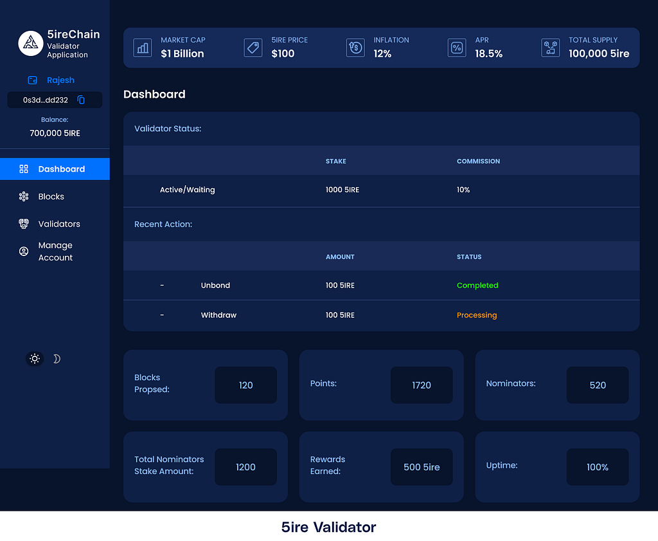
Task: Click the COMMISSION column header
Action: point(478,161)
